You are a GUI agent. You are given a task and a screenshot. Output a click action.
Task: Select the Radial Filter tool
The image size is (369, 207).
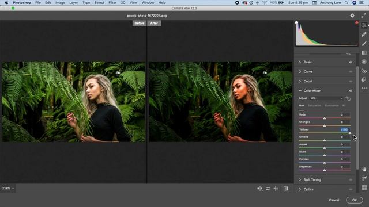click(x=364, y=62)
